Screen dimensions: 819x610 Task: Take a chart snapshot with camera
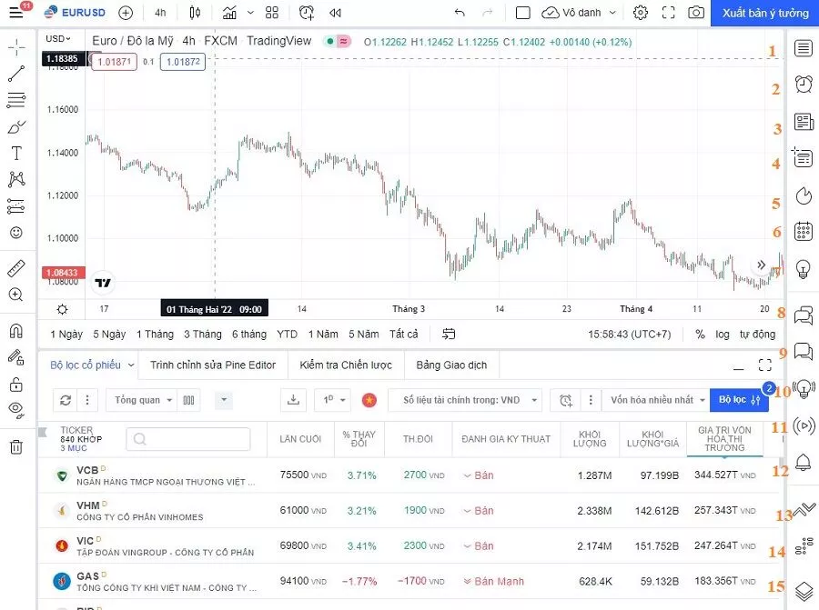click(x=696, y=13)
